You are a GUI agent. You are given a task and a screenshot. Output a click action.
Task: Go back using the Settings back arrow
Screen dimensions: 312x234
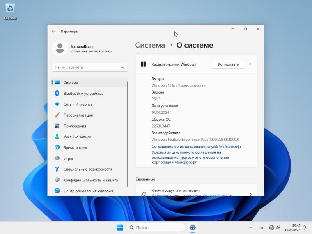pos(54,31)
